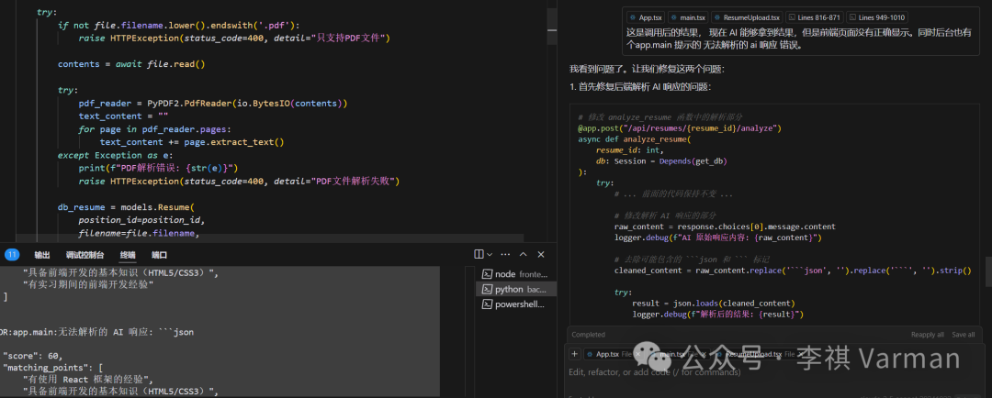Click the '"matching_points": [' terminal line
The image size is (992, 398).
click(53, 368)
